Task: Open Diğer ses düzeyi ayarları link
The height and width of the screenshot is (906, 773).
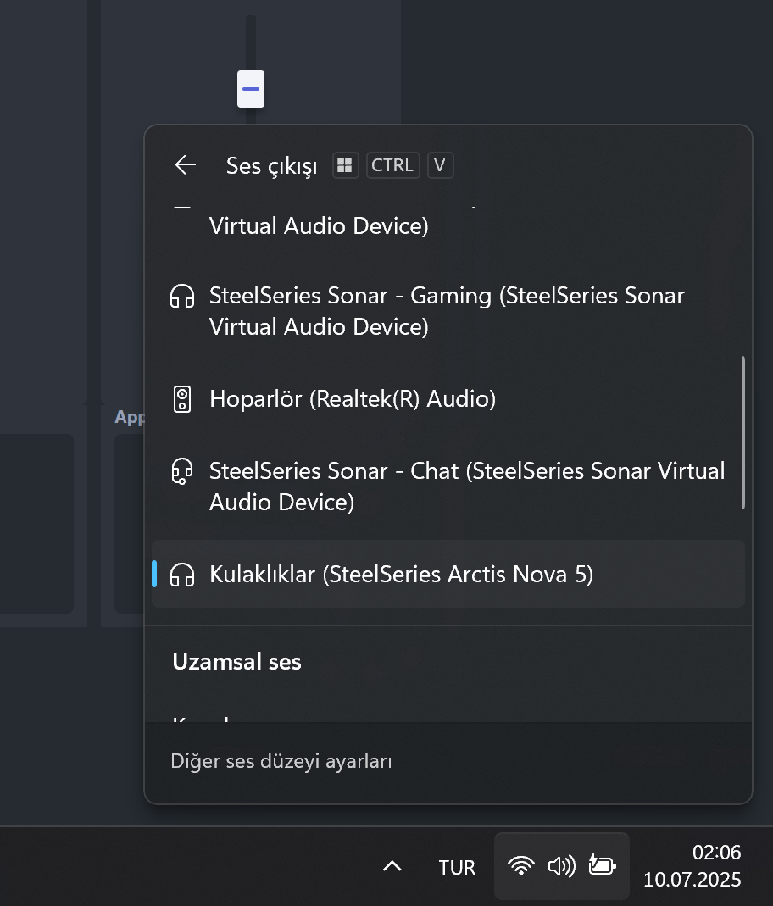Action: tap(281, 761)
